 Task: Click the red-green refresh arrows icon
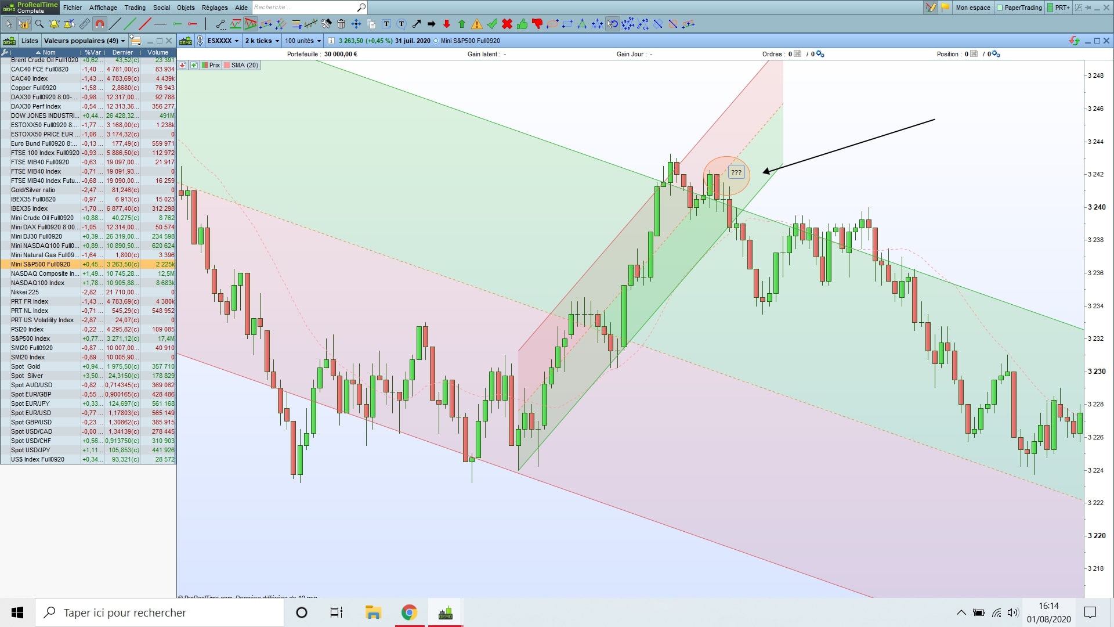click(x=1074, y=41)
